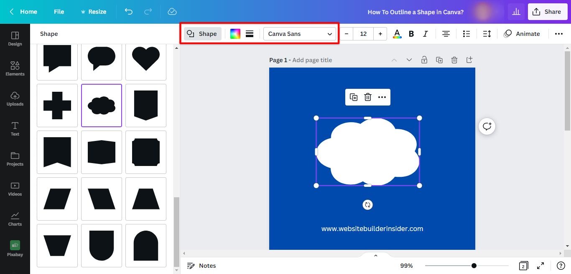The image size is (571, 274).
Task: Toggle italic text formatting
Action: (x=426, y=34)
